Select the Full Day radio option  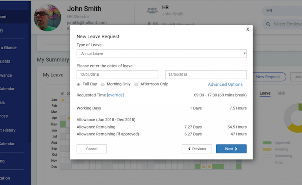click(x=78, y=84)
